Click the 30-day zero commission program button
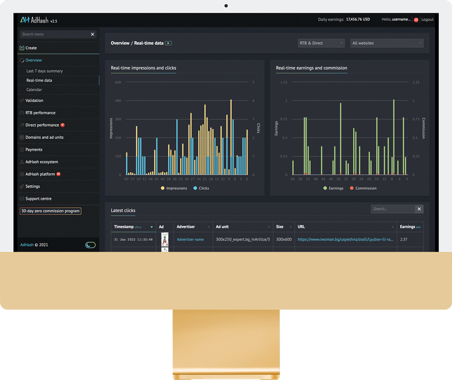Viewport: 452px width, 380px height. (50, 211)
